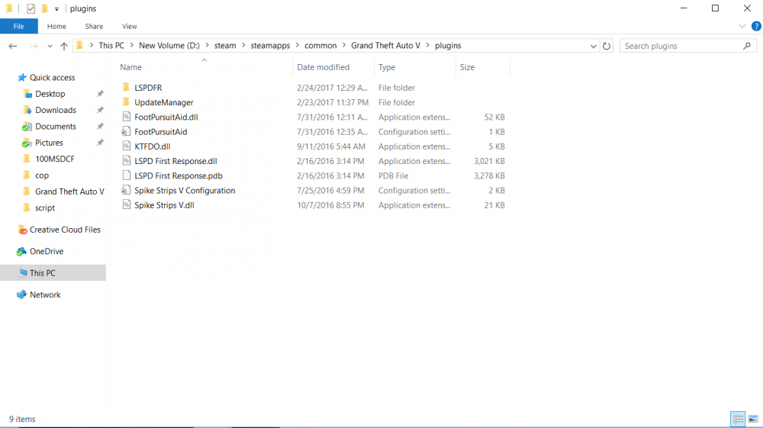Open 100MSDCF folder in sidebar

pos(54,159)
